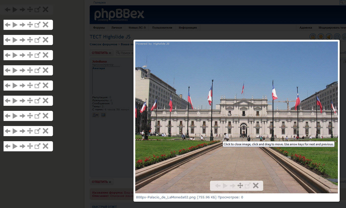Screen dimensions: 346x208
Task: Advance to next image using the overlay right arrow
Action: [233, 186]
